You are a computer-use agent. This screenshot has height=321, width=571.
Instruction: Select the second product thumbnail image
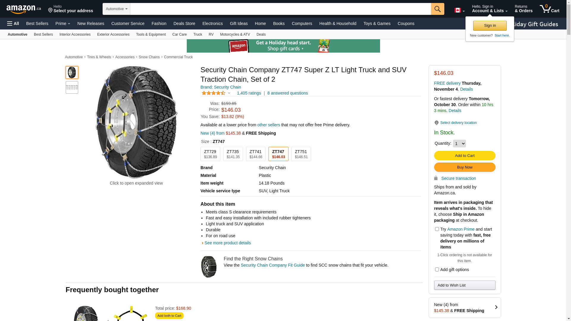pos(72,87)
